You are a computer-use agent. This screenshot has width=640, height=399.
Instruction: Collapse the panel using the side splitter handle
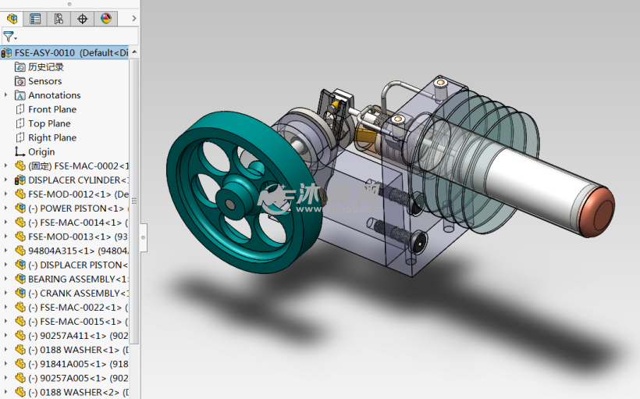[144, 237]
